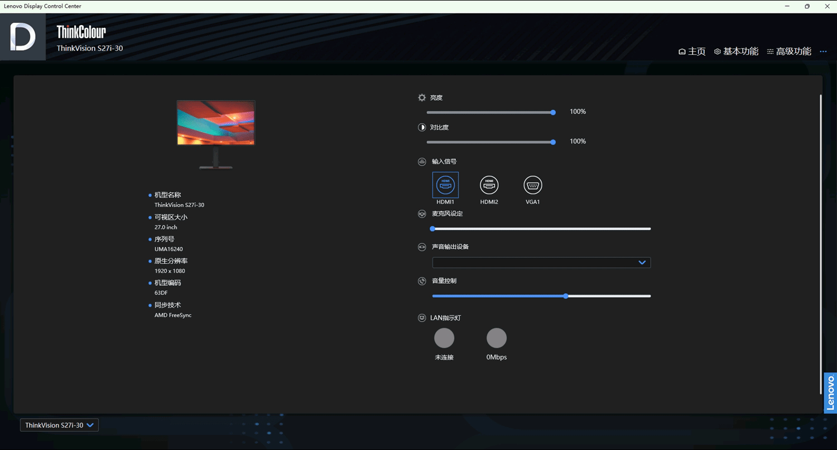The image size is (837, 450).
Task: Select the HDMI1 input source icon
Action: 445,185
